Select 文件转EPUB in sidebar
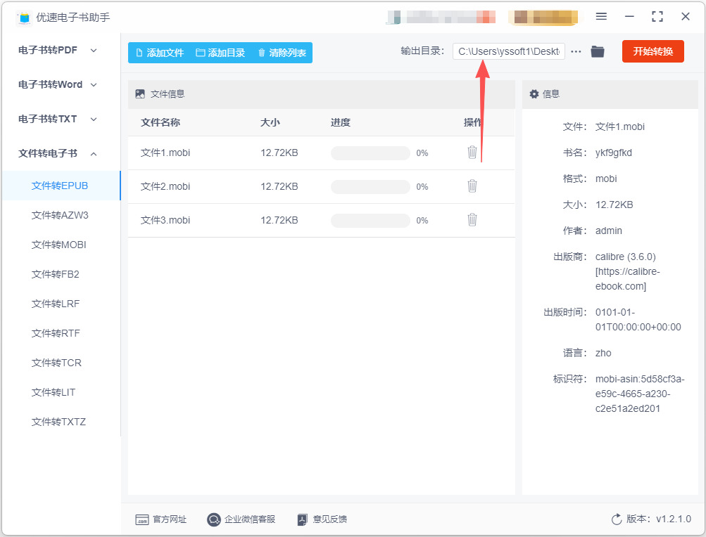 (x=61, y=186)
